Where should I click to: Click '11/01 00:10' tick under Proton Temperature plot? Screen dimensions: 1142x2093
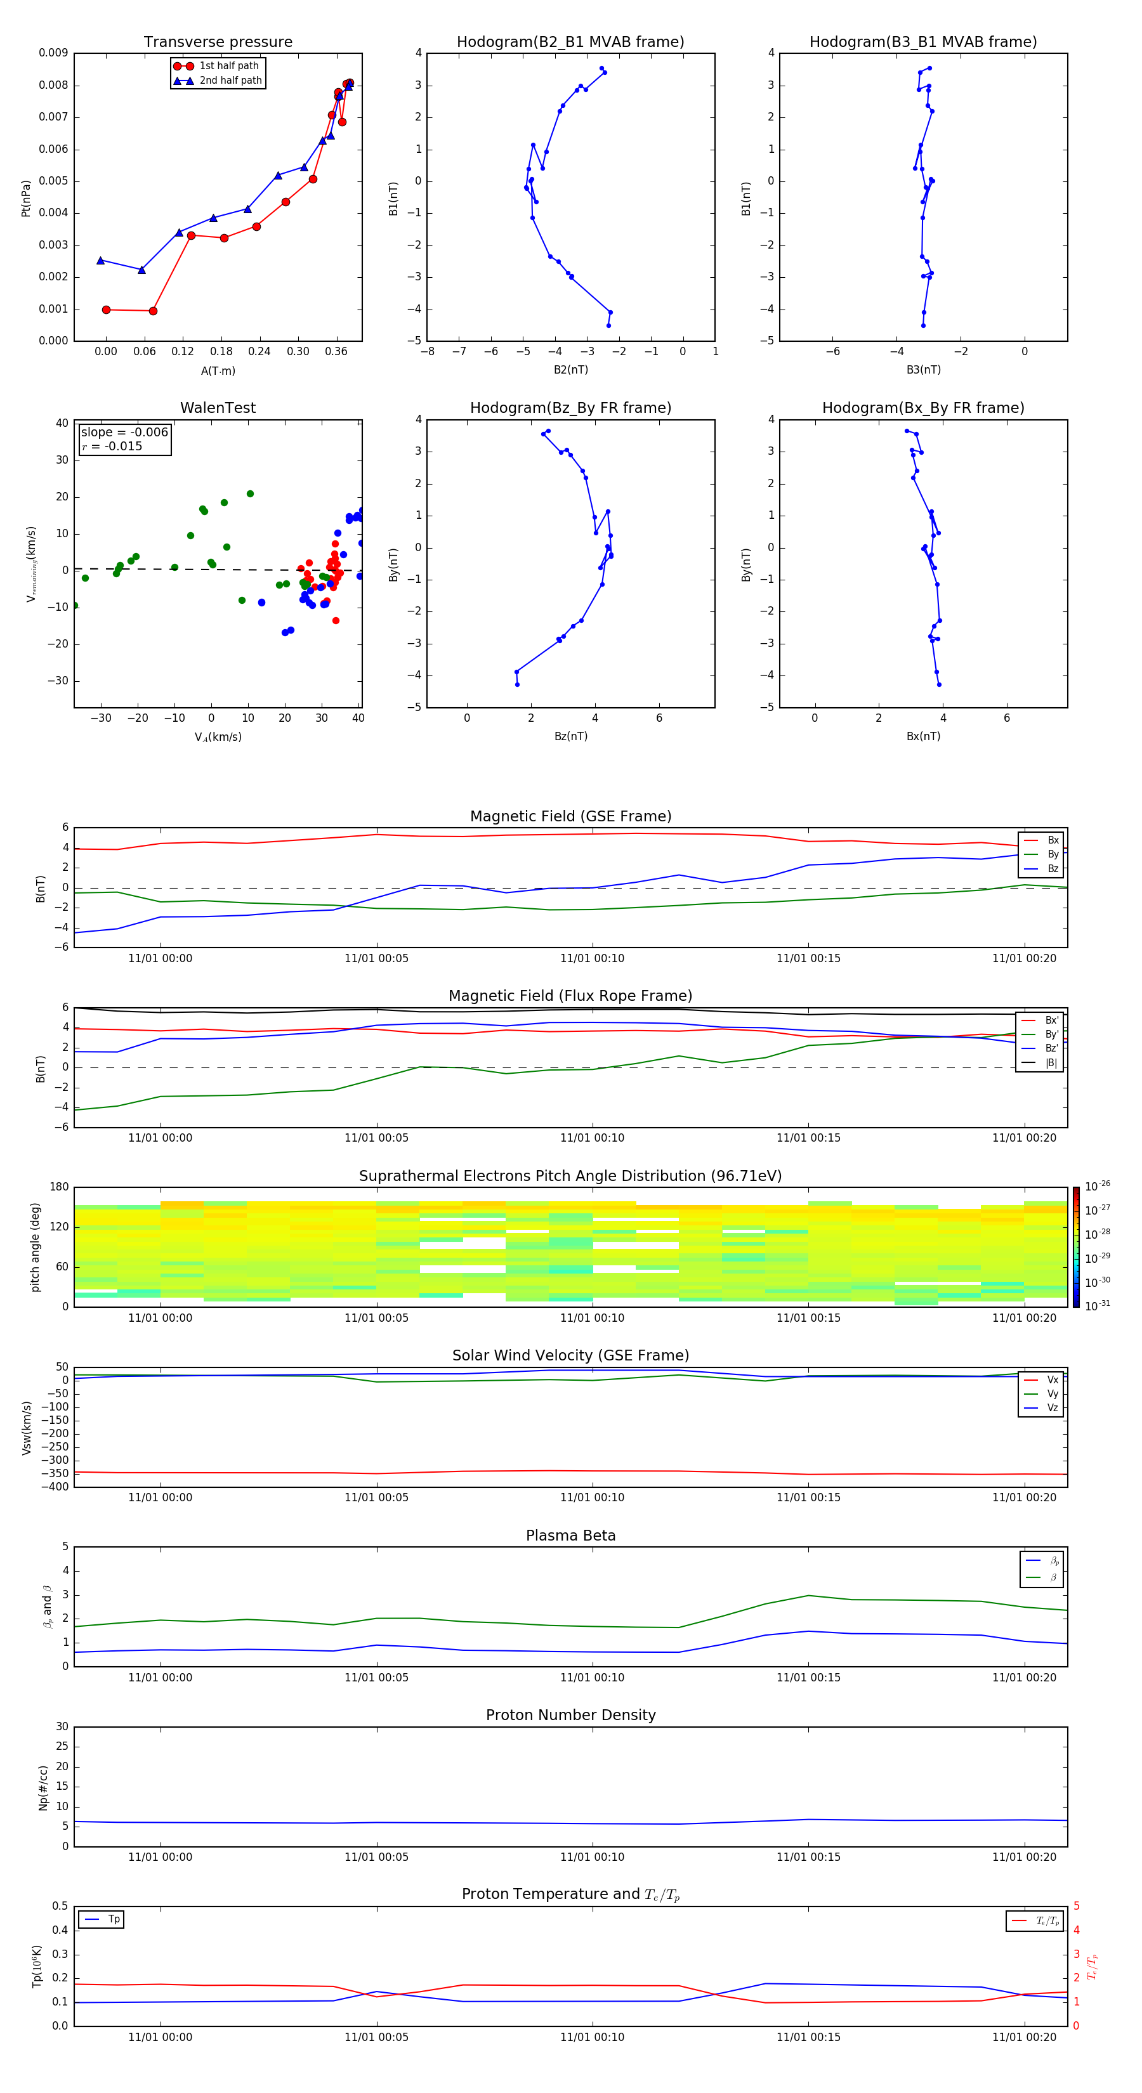pos(593,2037)
